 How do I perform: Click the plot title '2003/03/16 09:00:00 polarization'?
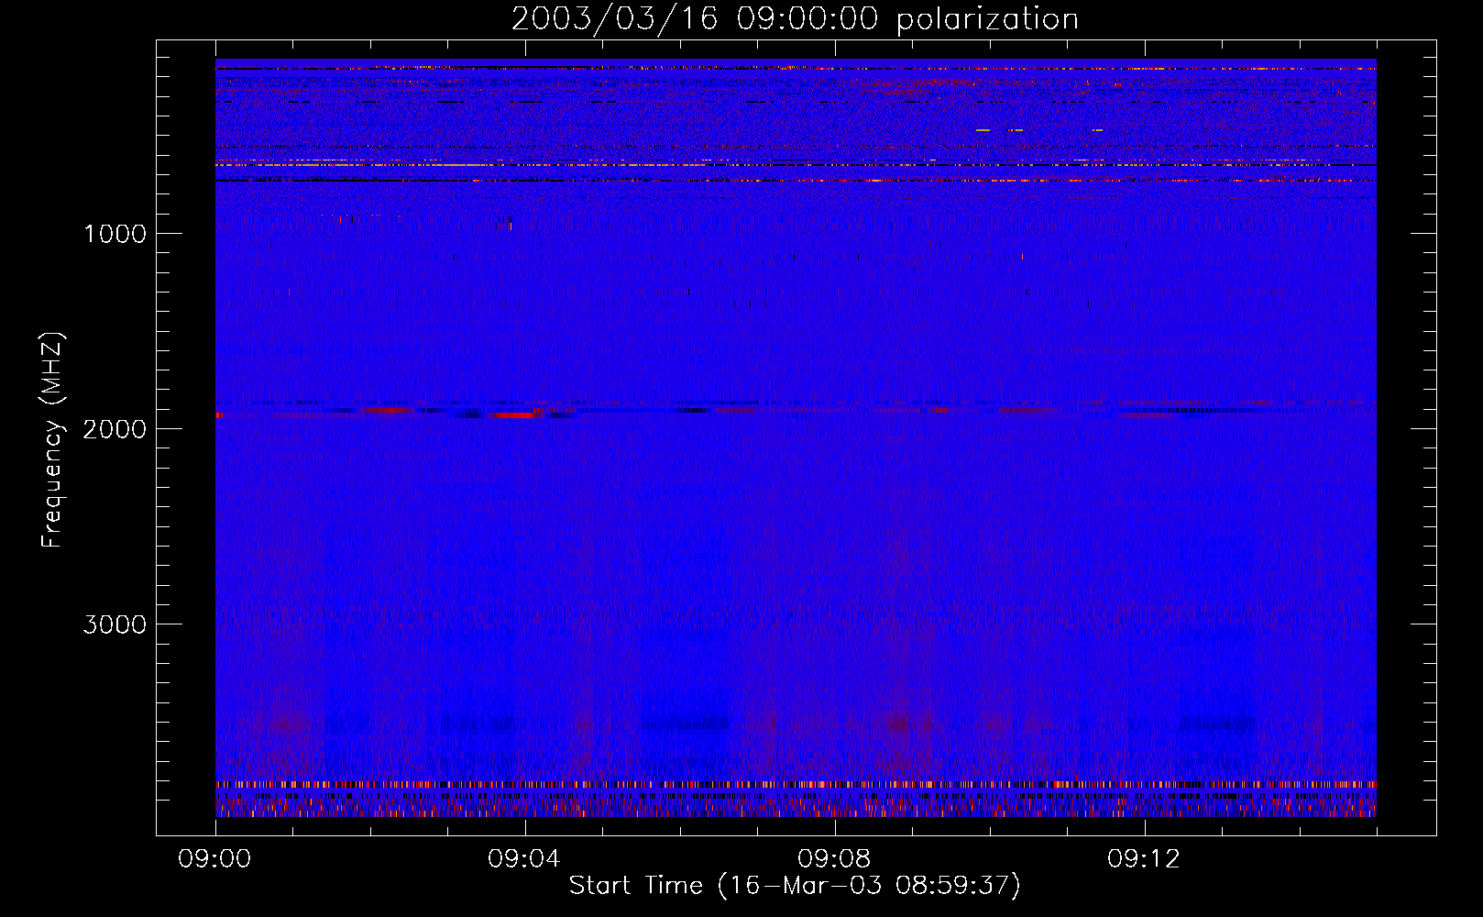(x=795, y=19)
